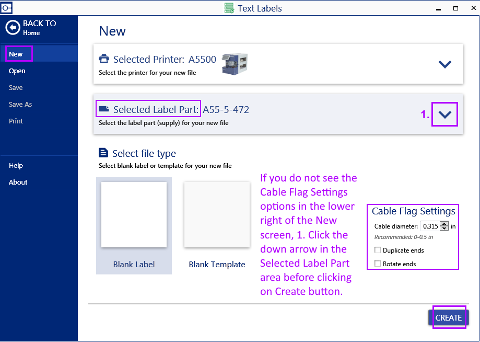Open the Help sidebar entry
This screenshot has width=480, height=342.
tap(16, 165)
